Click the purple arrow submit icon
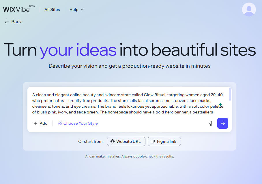This screenshot has width=262, height=184. [x=222, y=123]
